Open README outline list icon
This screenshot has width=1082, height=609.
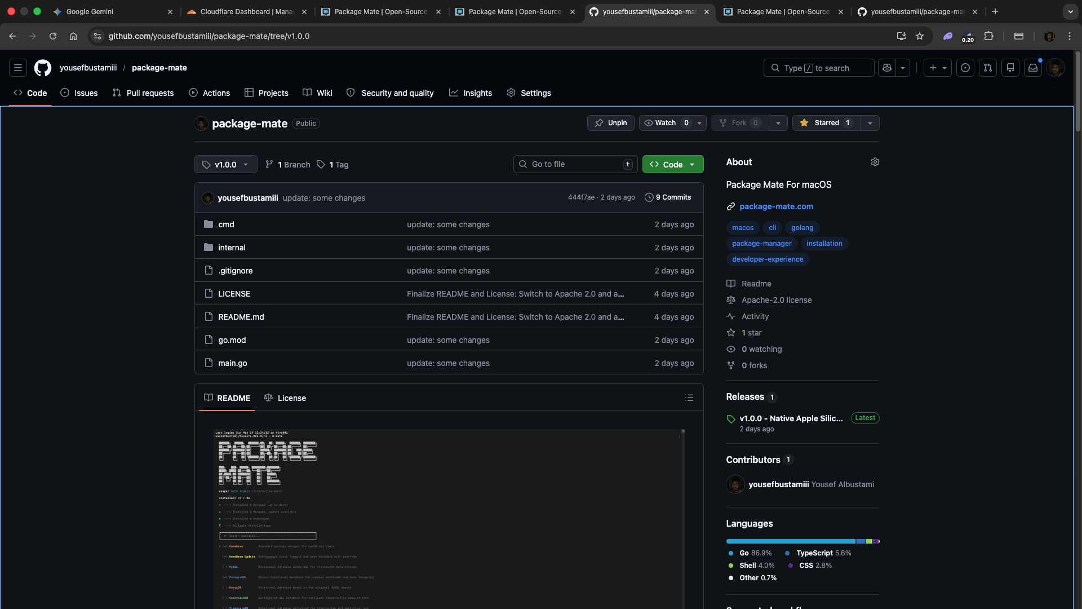tap(689, 398)
